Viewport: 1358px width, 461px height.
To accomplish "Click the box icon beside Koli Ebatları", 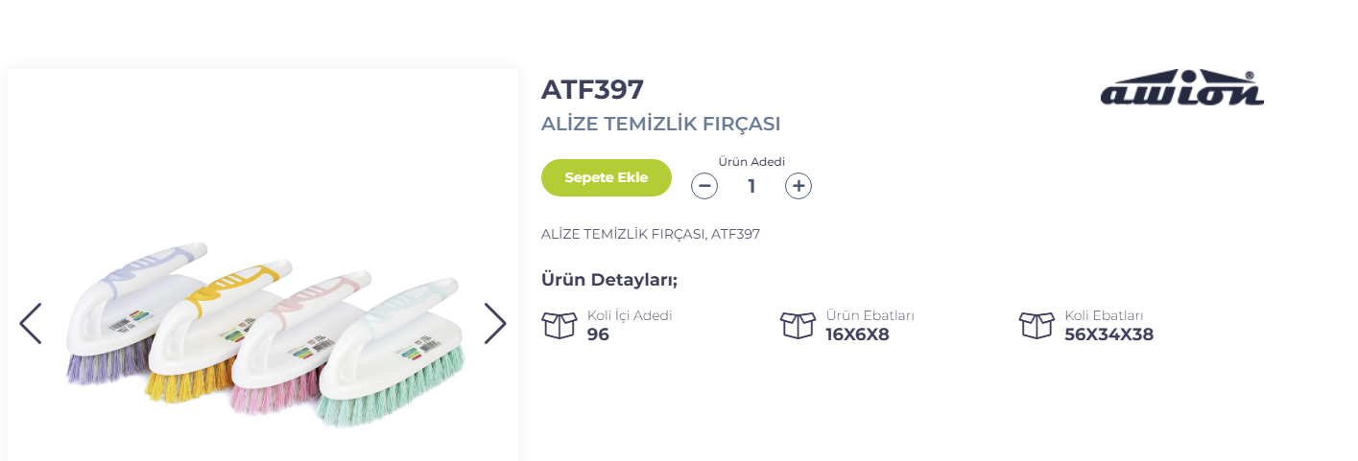I will tap(1036, 326).
